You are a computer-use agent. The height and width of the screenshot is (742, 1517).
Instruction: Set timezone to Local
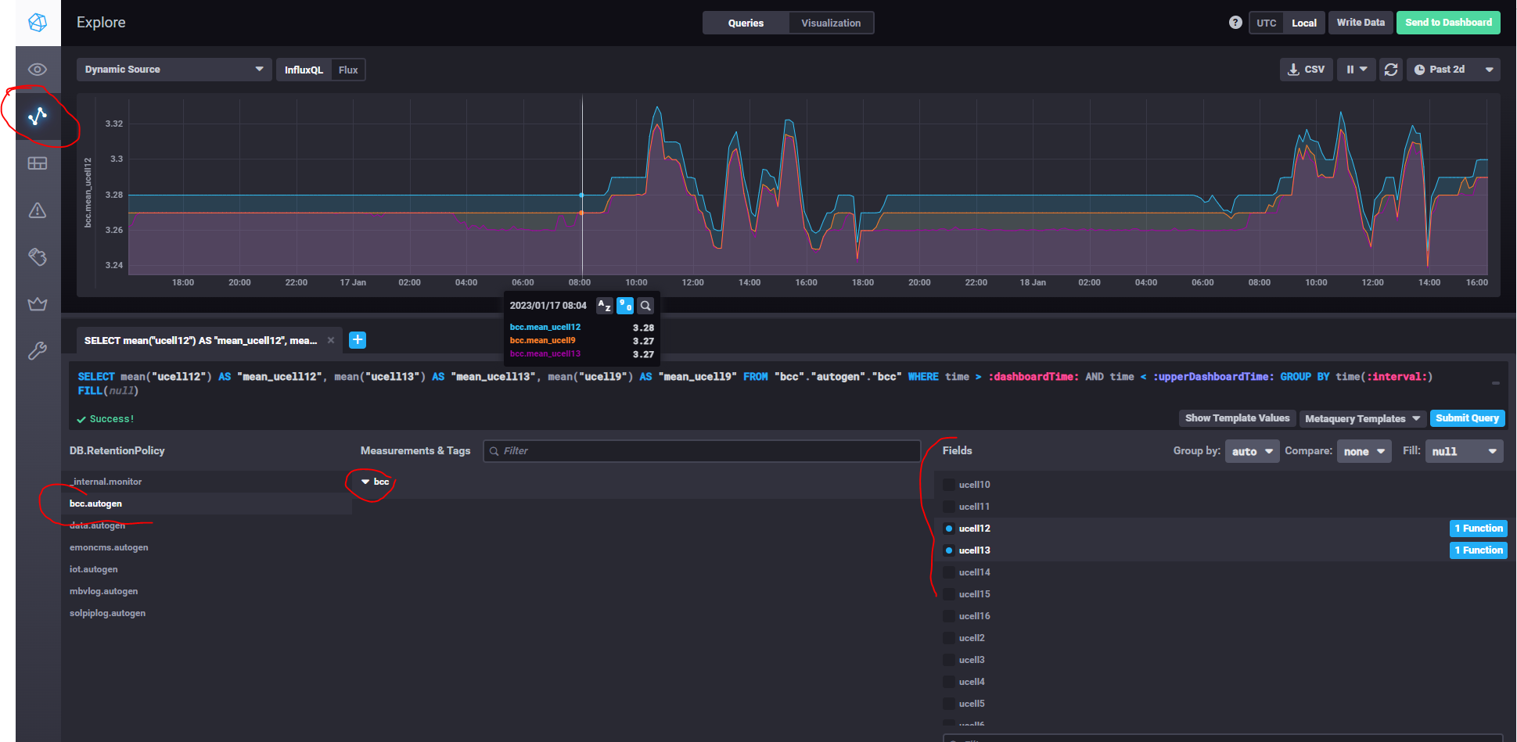click(x=1304, y=23)
